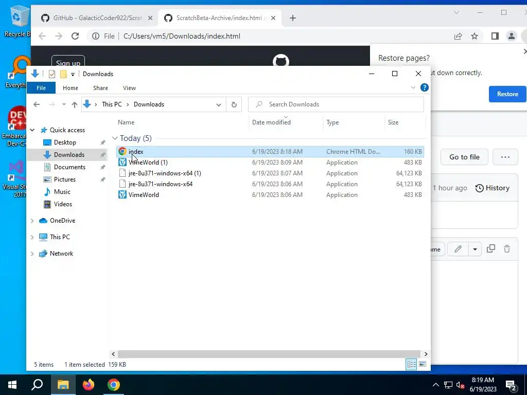This screenshot has height=395, width=527.
Task: Expand the OneDrive tree node
Action: pyautogui.click(x=32, y=221)
